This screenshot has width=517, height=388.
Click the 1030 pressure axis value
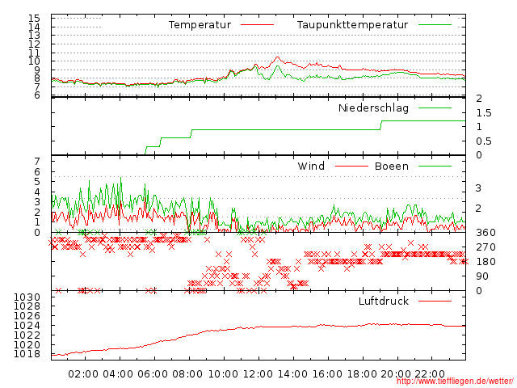pyautogui.click(x=27, y=297)
